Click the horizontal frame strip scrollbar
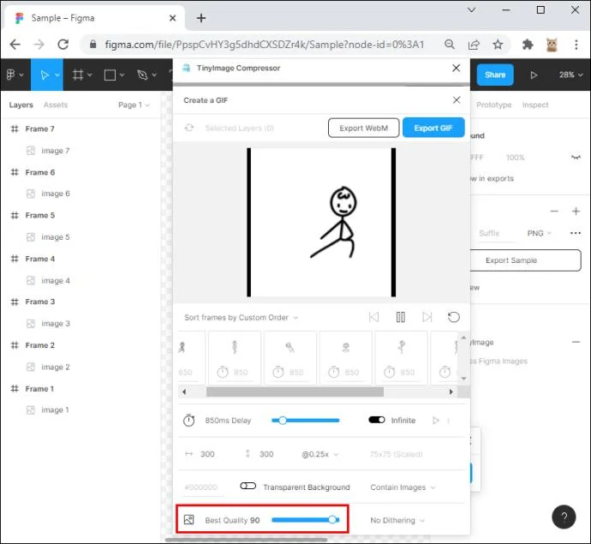The width and height of the screenshot is (591, 544). (295, 392)
